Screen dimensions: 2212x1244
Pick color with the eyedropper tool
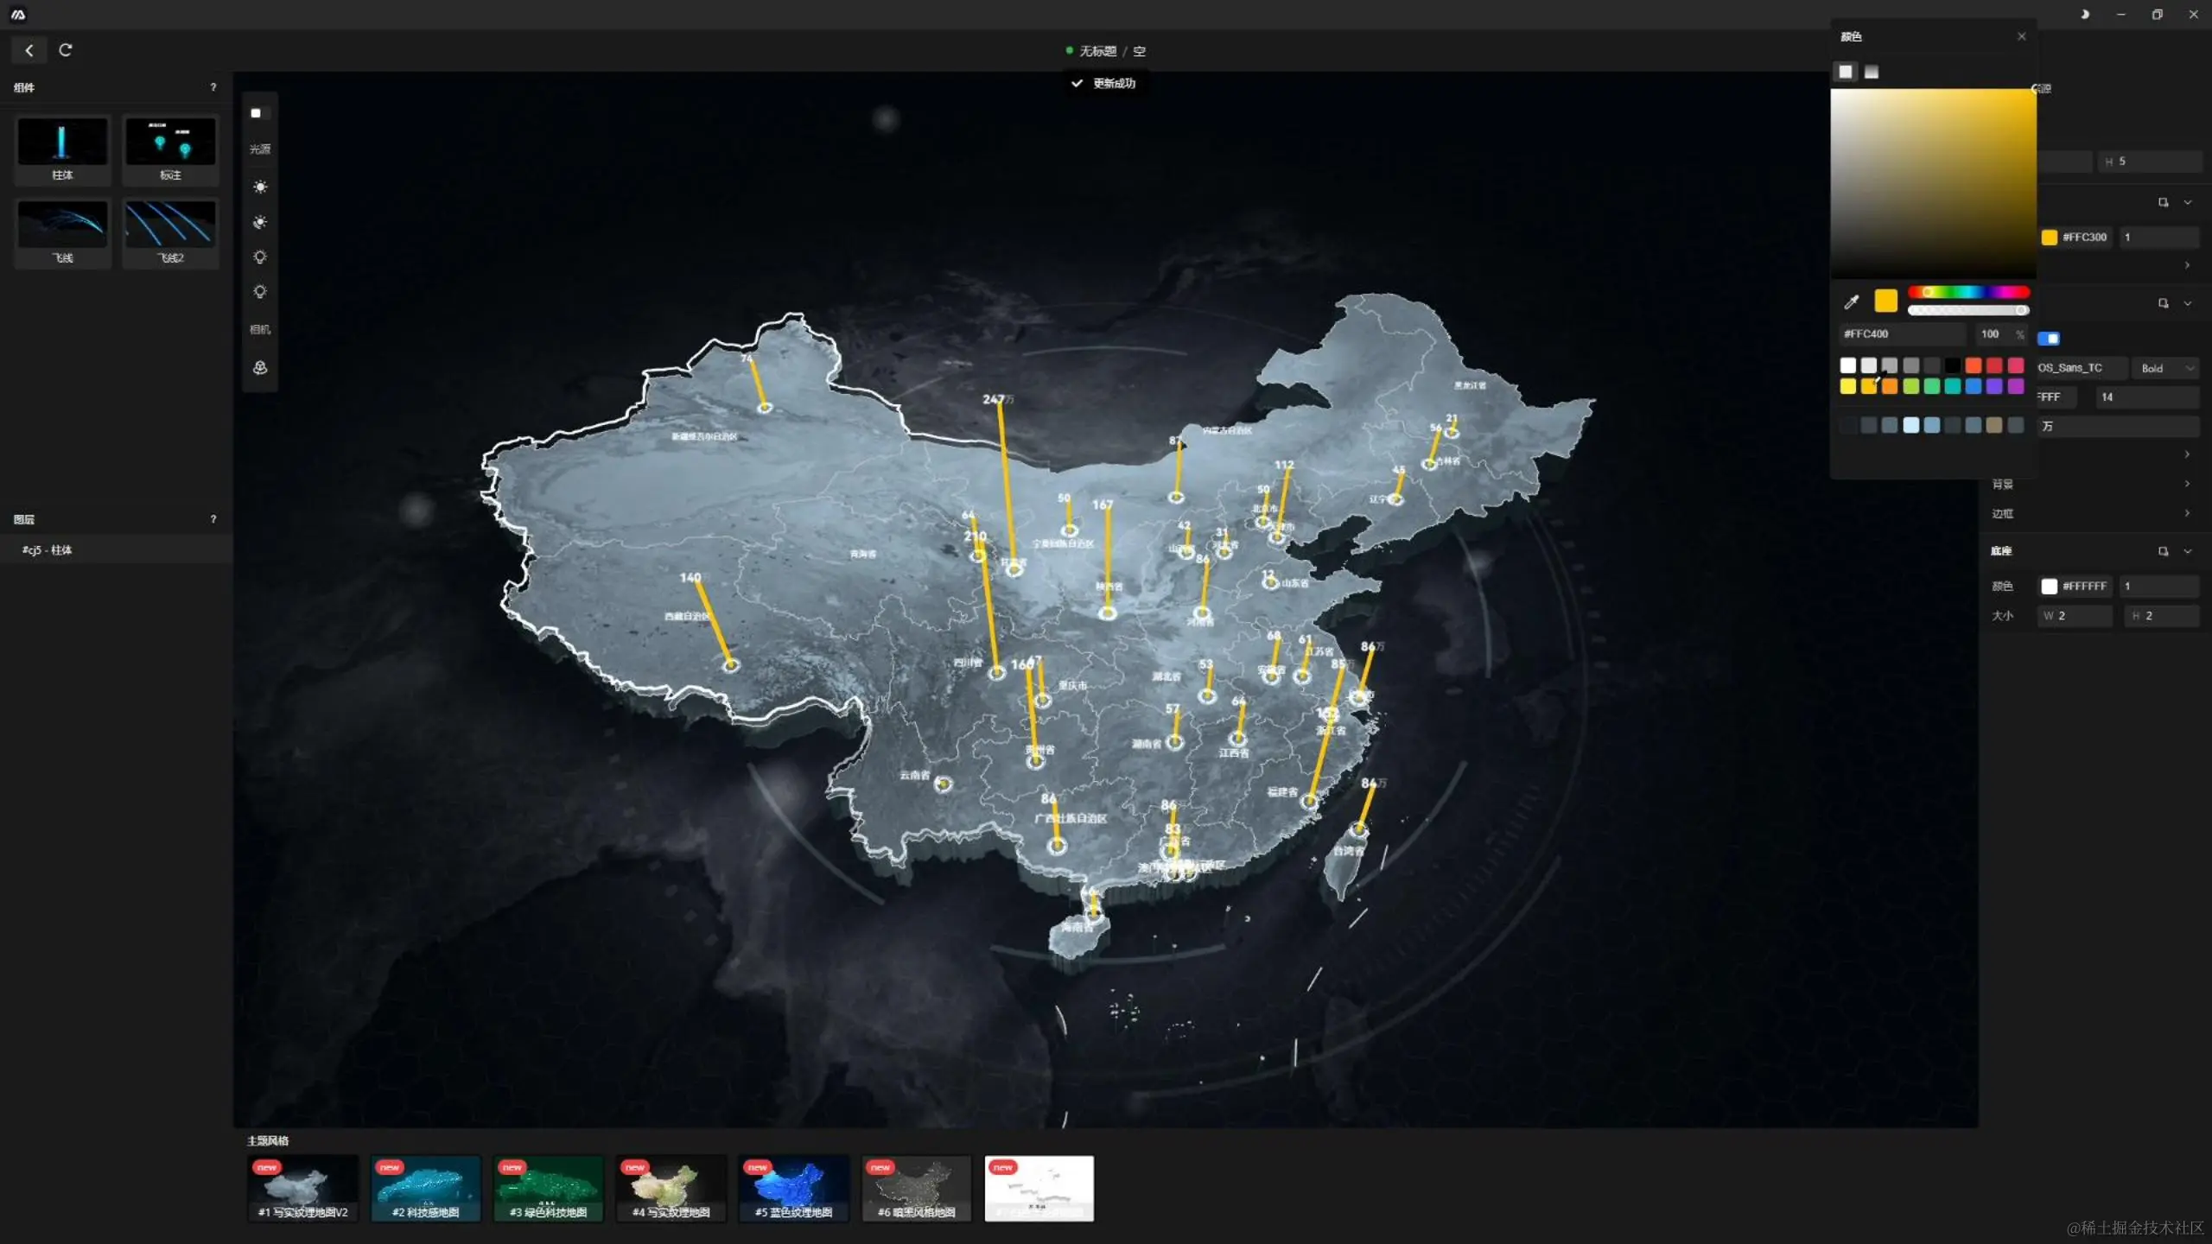click(1851, 301)
